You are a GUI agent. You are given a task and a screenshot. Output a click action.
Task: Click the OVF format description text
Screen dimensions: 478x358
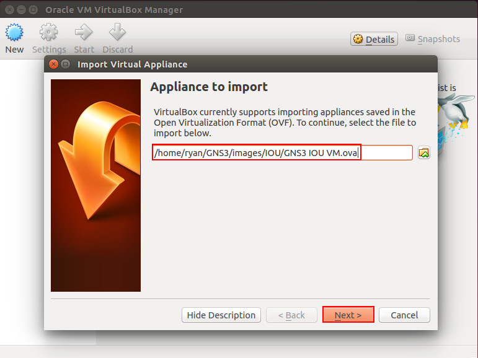(285, 123)
